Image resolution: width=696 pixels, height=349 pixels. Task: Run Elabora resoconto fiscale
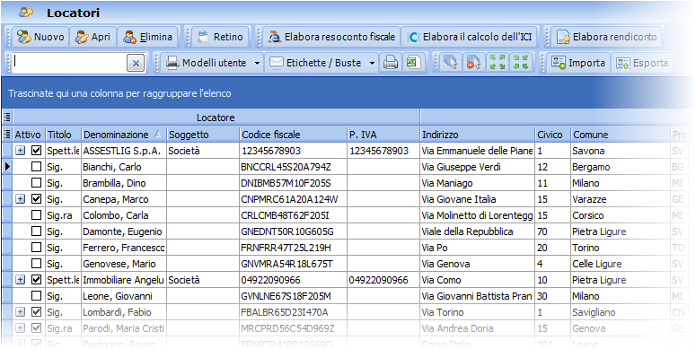tap(331, 37)
